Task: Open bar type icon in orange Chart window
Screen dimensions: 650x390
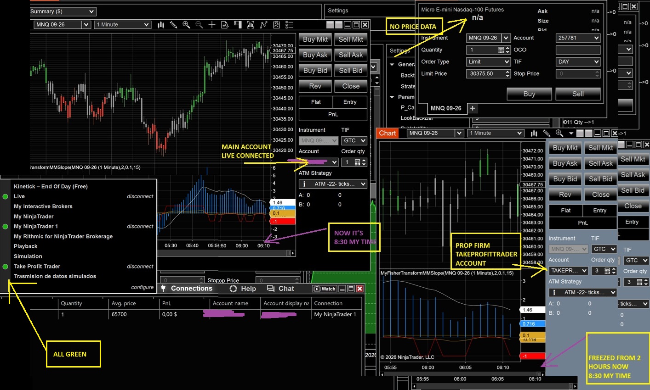Action: pos(534,133)
